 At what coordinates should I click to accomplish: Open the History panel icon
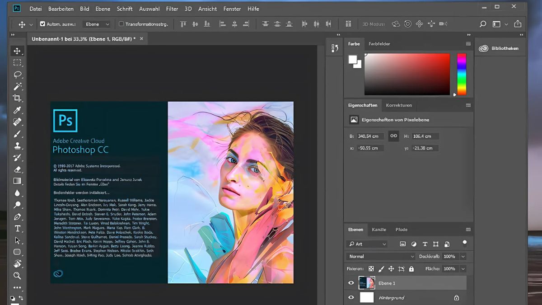[335, 48]
